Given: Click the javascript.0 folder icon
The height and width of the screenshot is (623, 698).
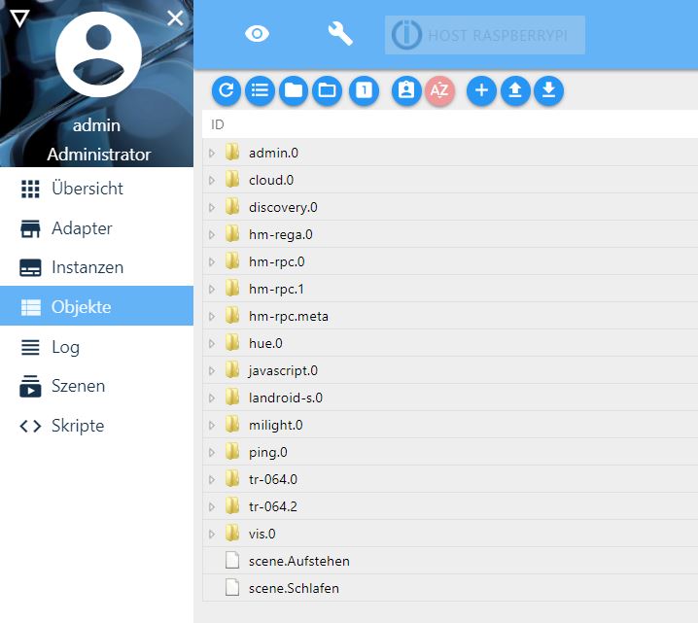Looking at the screenshot, I should point(232,369).
